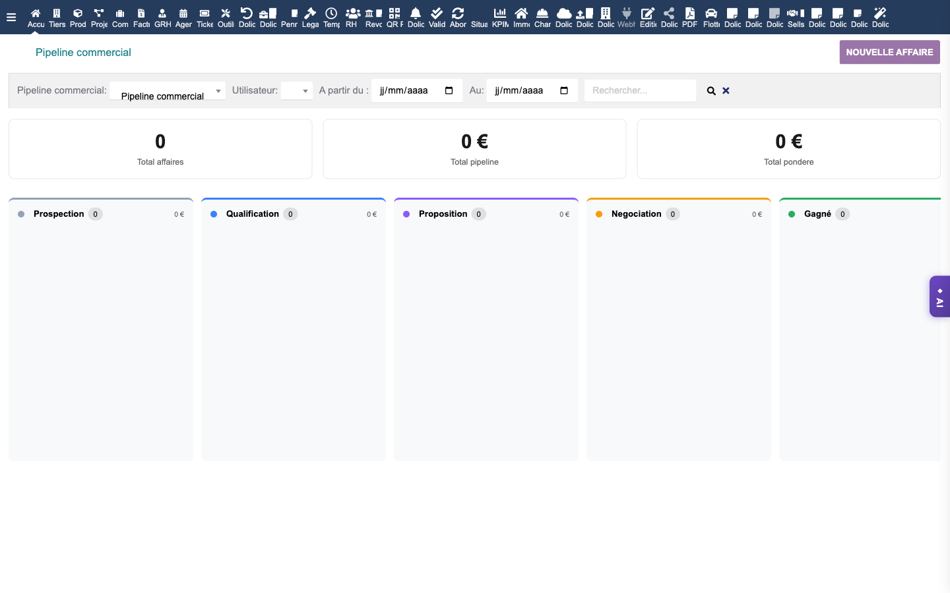Viewport: 950px width, 593px height.
Task: Open the Tiers module
Action: [x=57, y=17]
